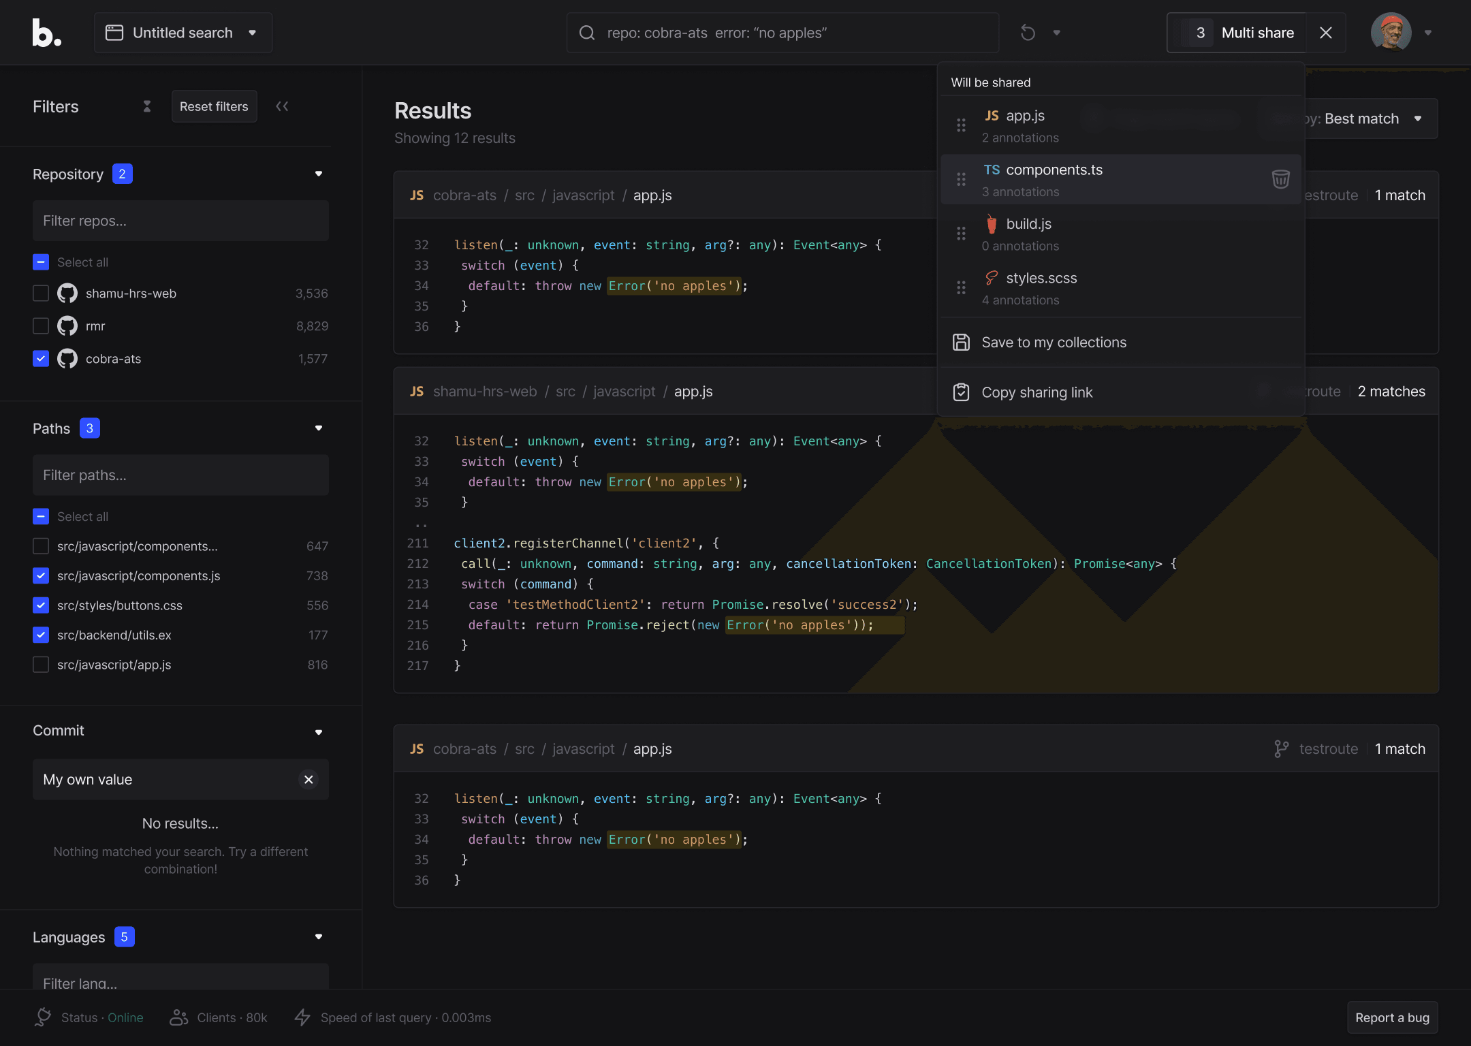Toggle Select all under Repository
The image size is (1471, 1046).
pos(41,262)
